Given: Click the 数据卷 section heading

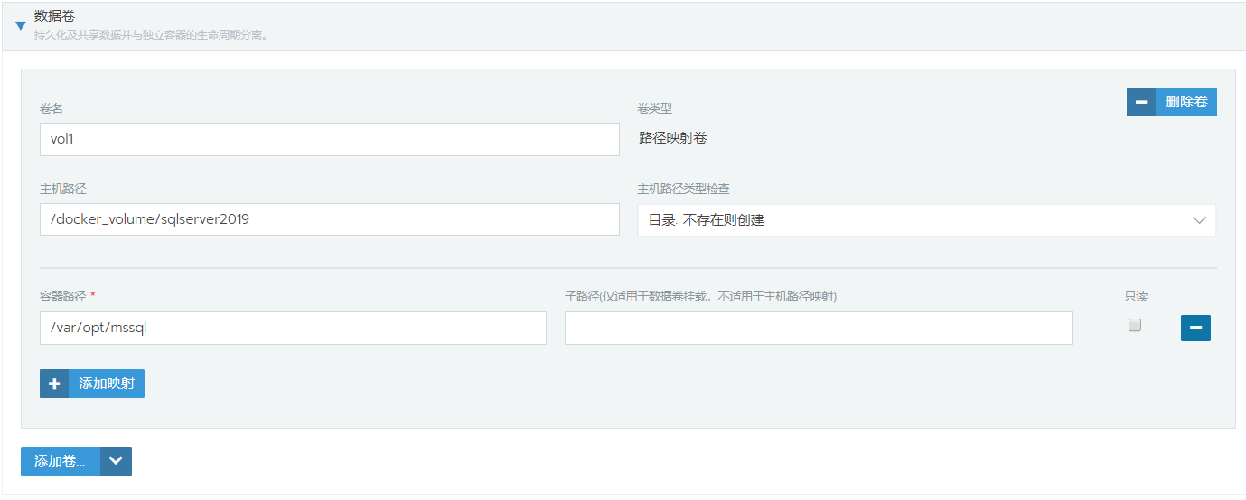Looking at the screenshot, I should point(55,15).
